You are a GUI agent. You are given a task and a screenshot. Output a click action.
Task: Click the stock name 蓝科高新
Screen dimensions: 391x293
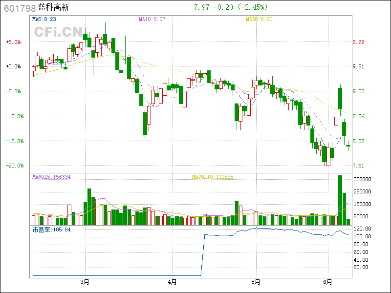53,7
